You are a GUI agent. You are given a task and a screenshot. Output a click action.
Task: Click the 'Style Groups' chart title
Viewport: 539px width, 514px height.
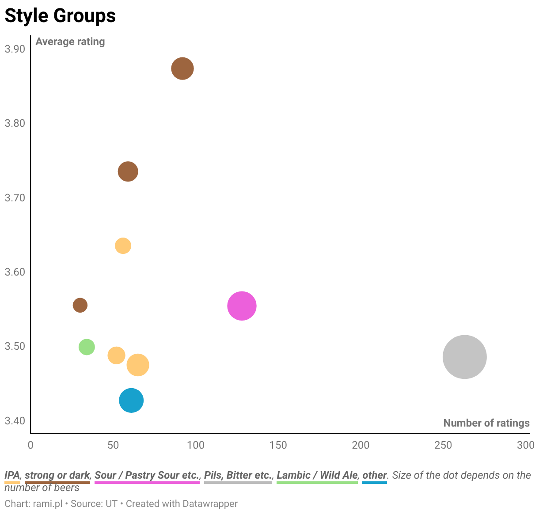pyautogui.click(x=60, y=16)
